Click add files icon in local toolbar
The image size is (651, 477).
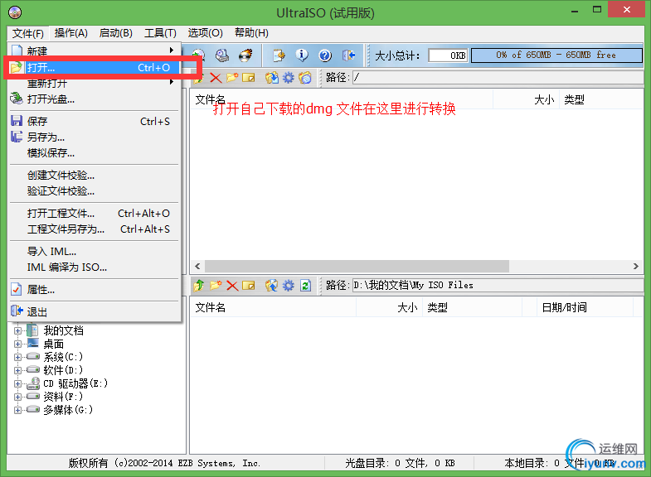tap(272, 286)
